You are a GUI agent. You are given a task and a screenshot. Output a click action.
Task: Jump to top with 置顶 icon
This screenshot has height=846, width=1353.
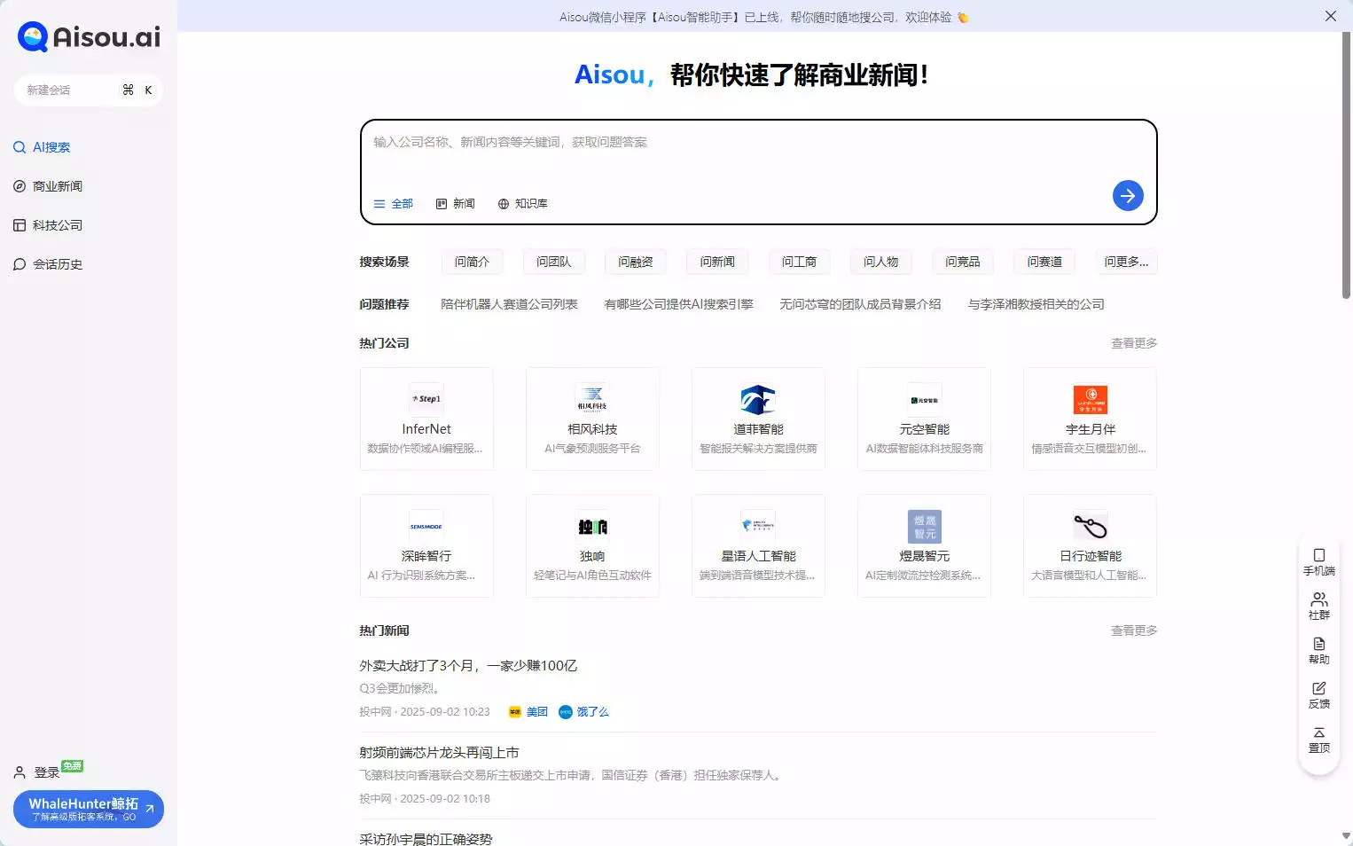click(x=1319, y=740)
